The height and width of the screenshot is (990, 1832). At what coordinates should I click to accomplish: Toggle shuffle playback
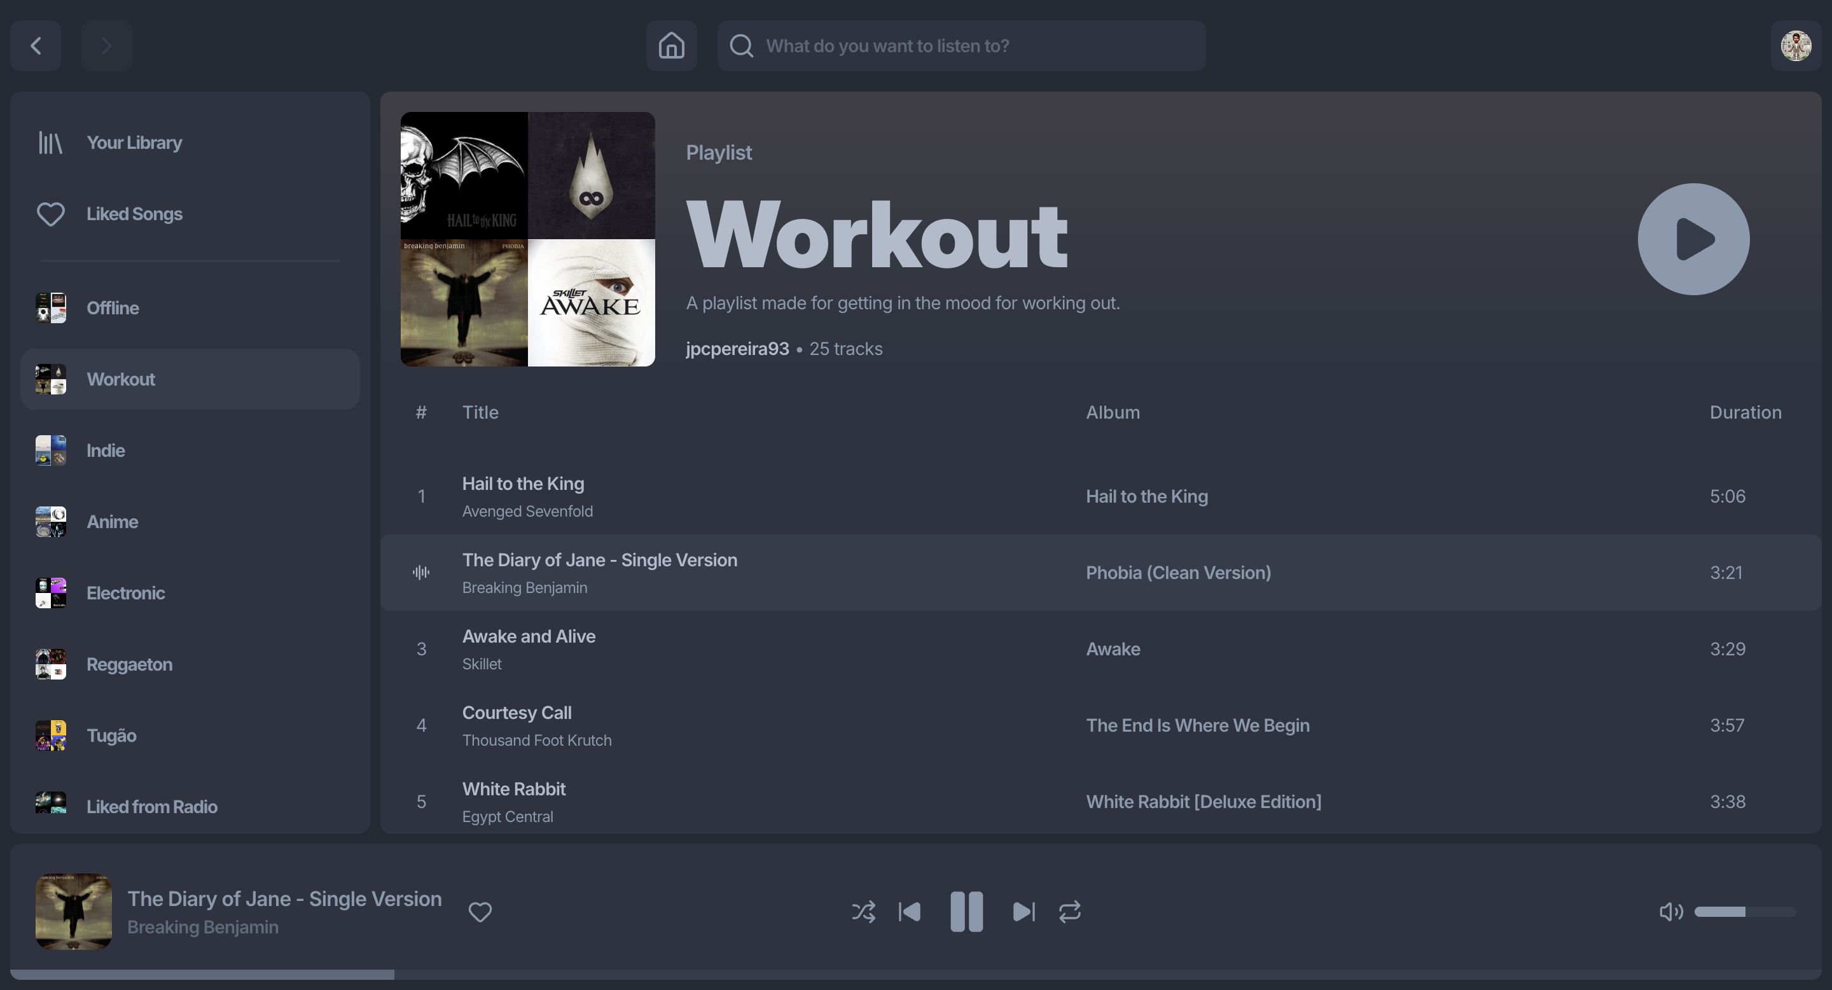click(x=863, y=911)
